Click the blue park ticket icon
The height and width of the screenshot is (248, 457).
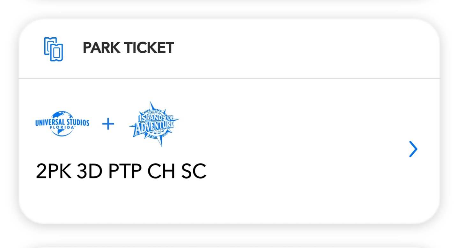pyautogui.click(x=53, y=49)
